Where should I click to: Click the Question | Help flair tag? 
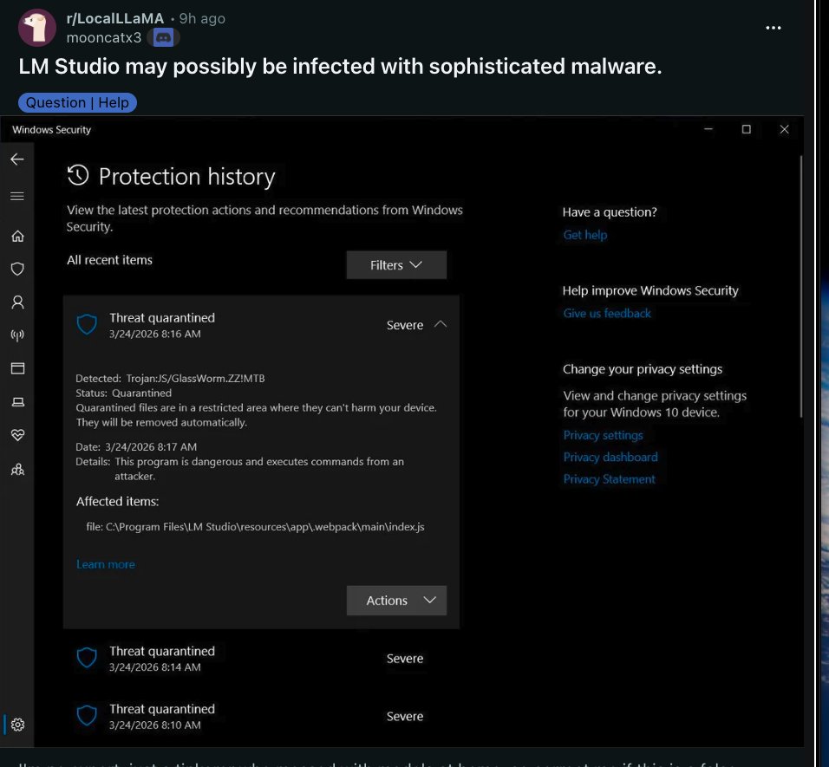pyautogui.click(x=77, y=102)
